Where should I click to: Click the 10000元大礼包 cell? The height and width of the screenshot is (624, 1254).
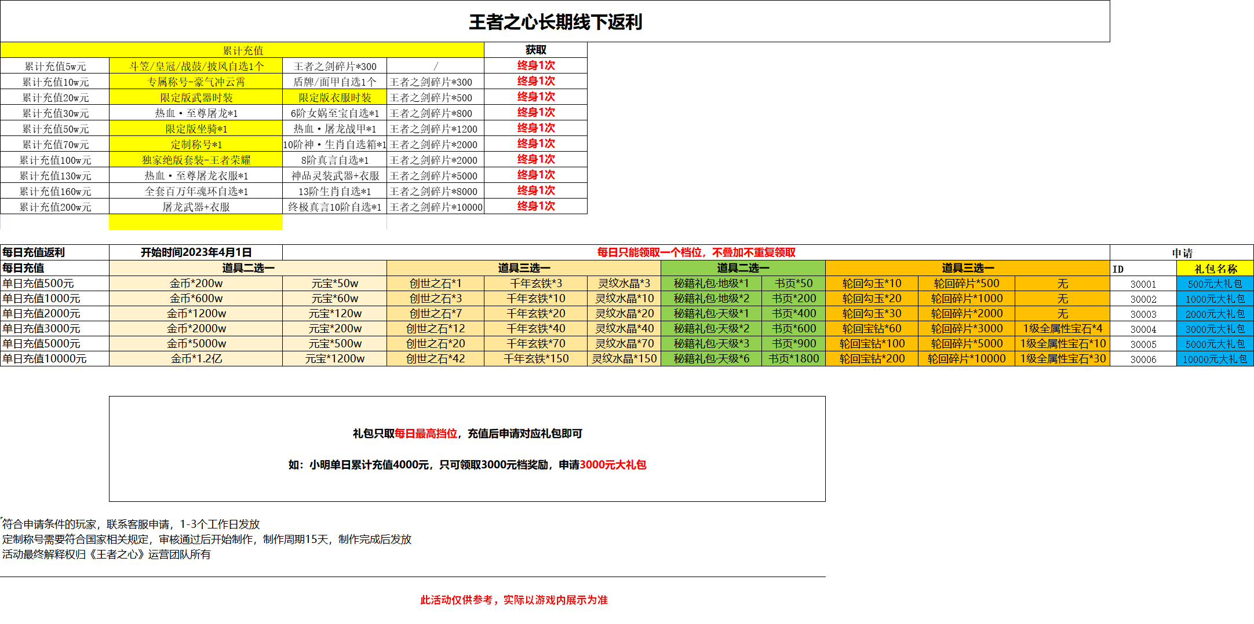tap(1215, 359)
